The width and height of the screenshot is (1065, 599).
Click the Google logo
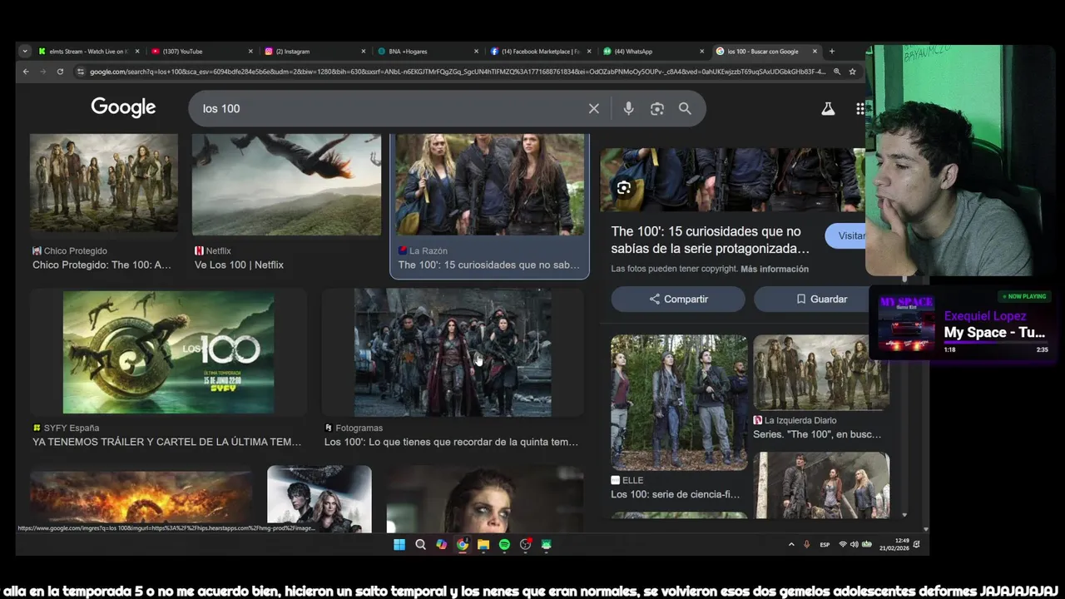(x=123, y=107)
